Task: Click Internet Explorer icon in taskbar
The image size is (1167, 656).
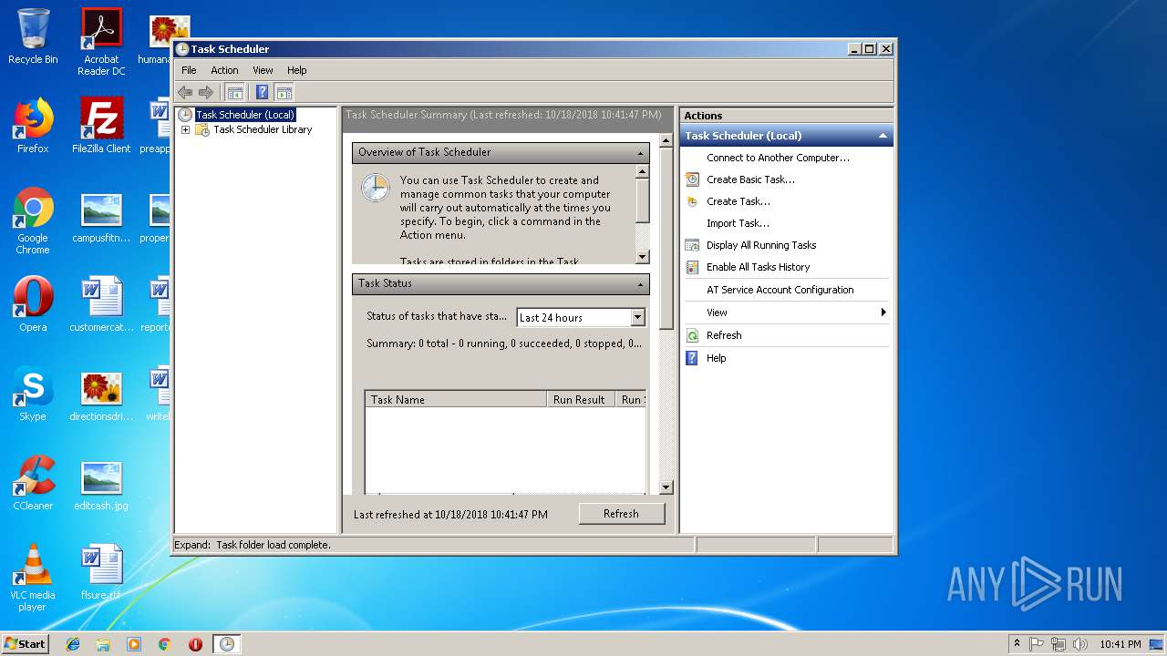Action: point(73,644)
